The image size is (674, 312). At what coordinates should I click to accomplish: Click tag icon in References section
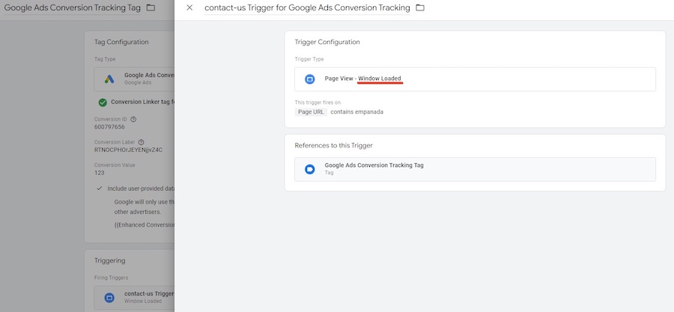pyautogui.click(x=309, y=169)
